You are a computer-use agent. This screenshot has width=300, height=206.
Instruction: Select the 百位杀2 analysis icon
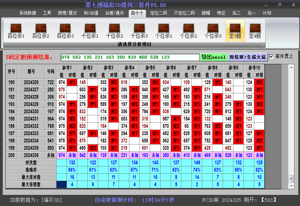click(41, 31)
